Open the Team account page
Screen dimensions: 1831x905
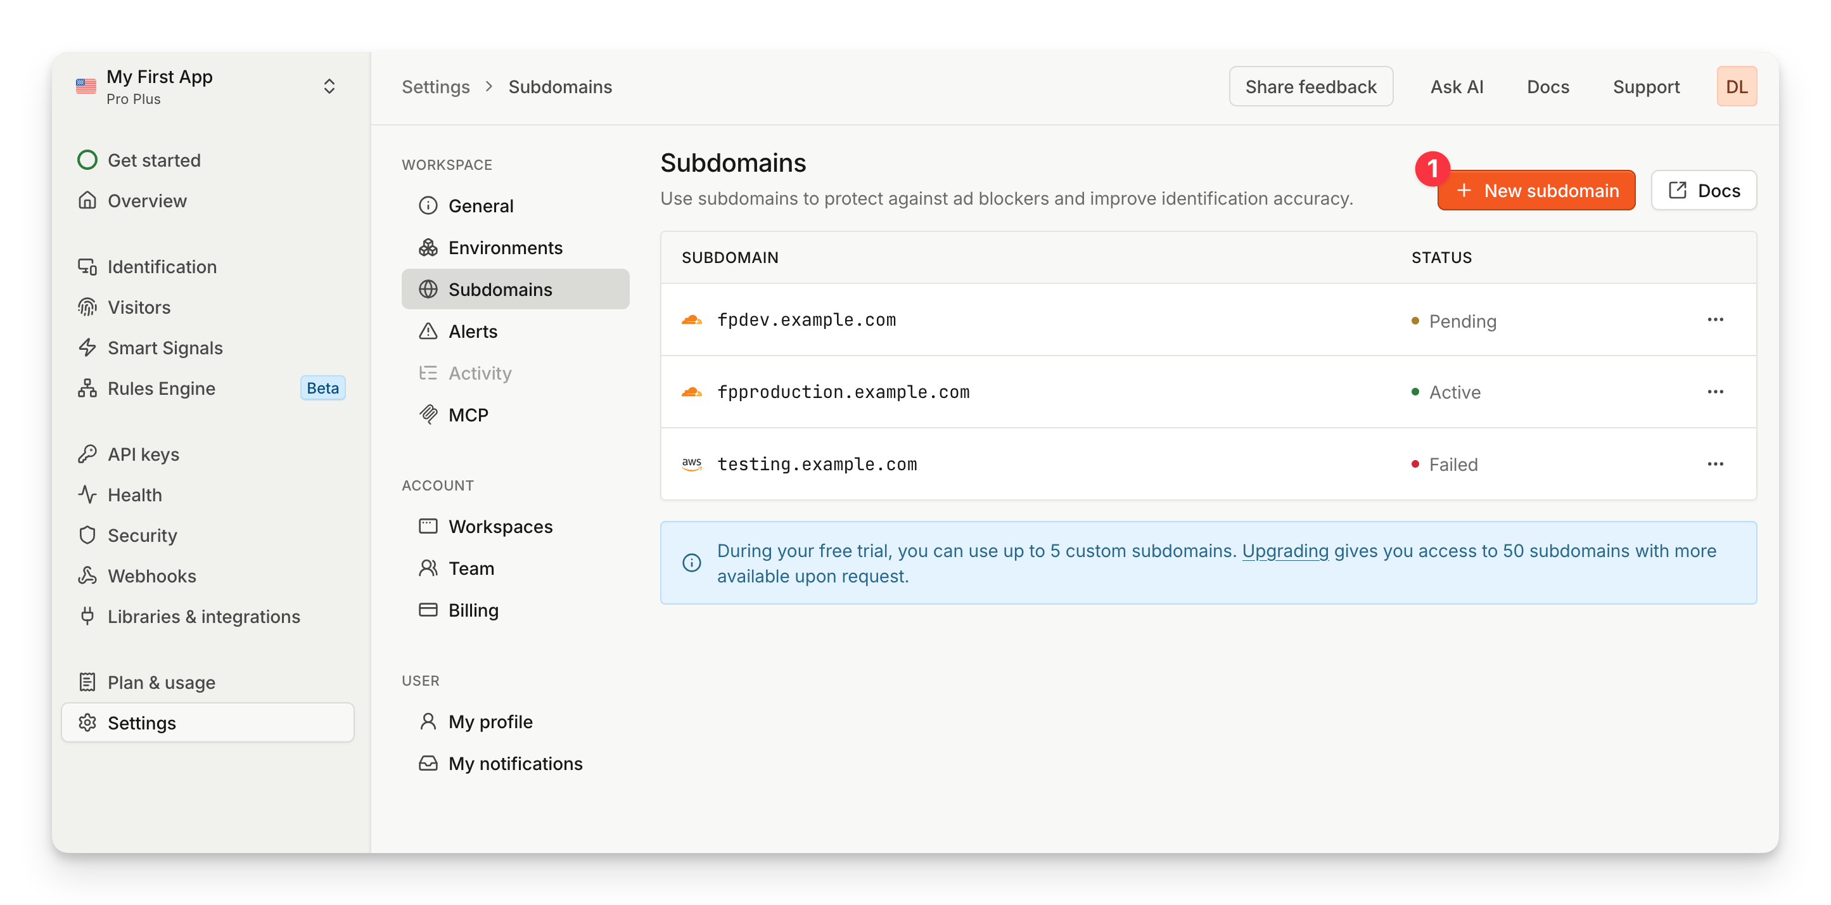click(515, 568)
